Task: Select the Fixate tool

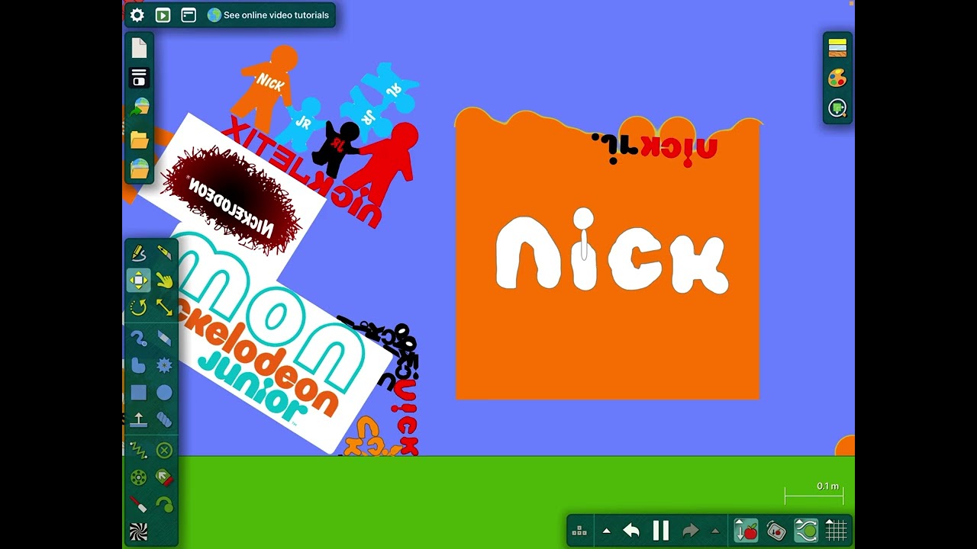Action: point(164,450)
